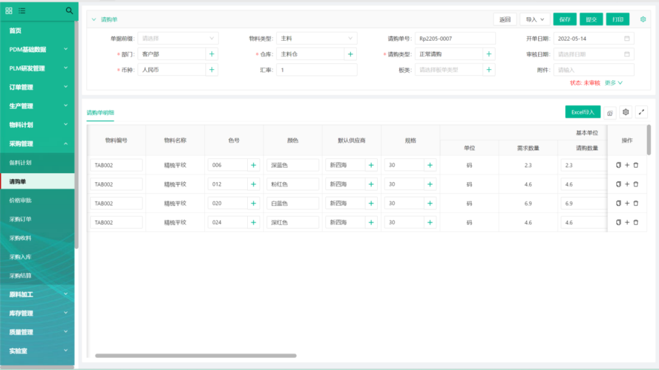Select the 请购单明细 tab
The width and height of the screenshot is (659, 370).
100,113
